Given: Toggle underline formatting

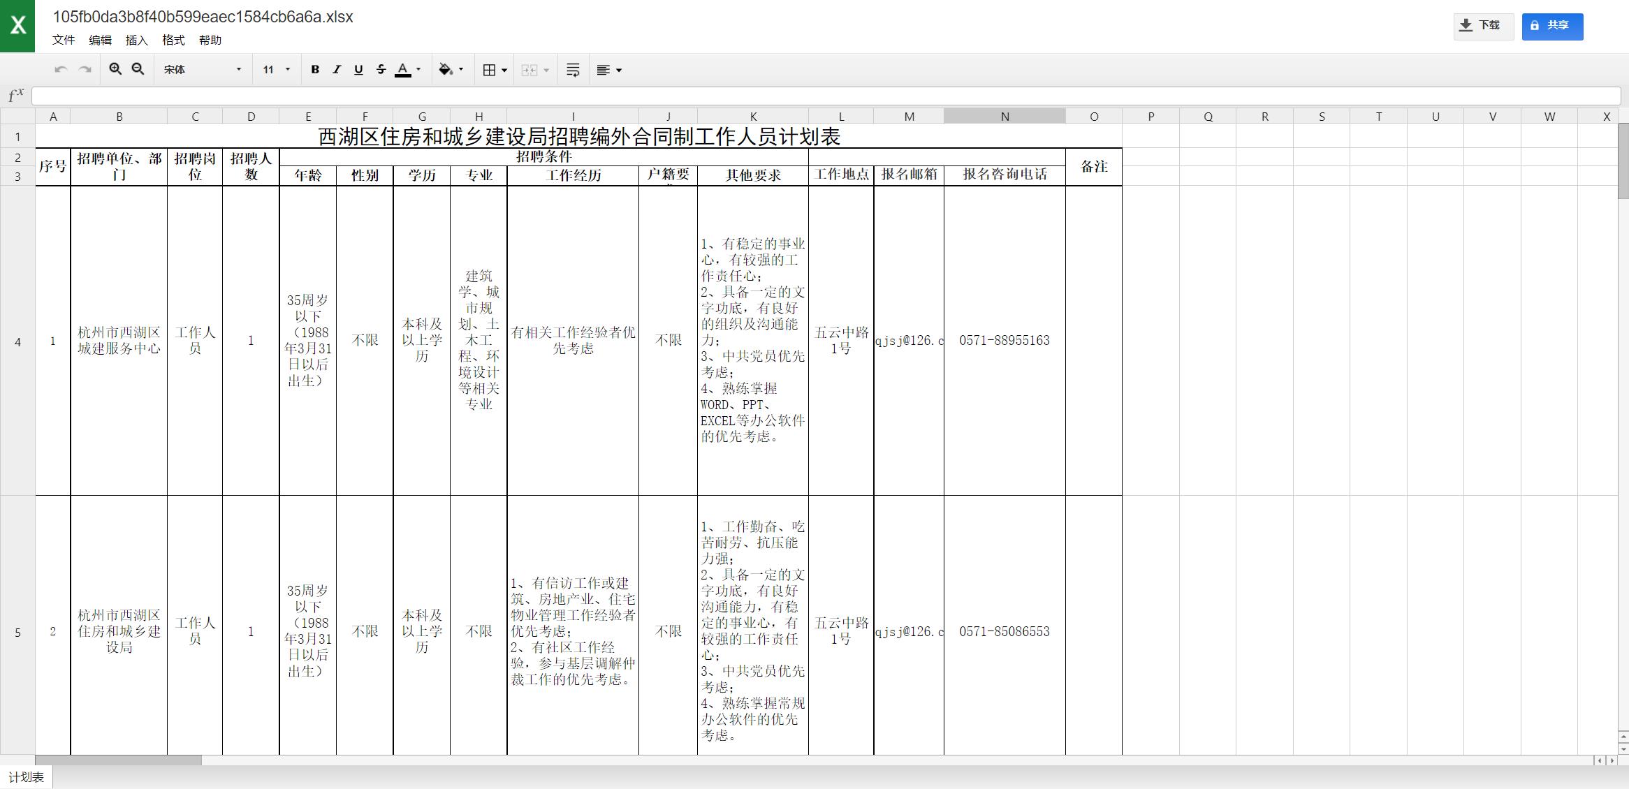Looking at the screenshot, I should click(358, 69).
